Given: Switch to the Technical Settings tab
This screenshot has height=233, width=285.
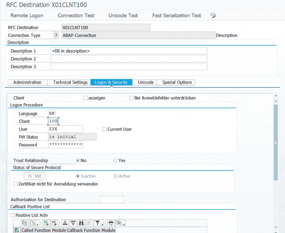Looking at the screenshot, I should click(70, 83).
